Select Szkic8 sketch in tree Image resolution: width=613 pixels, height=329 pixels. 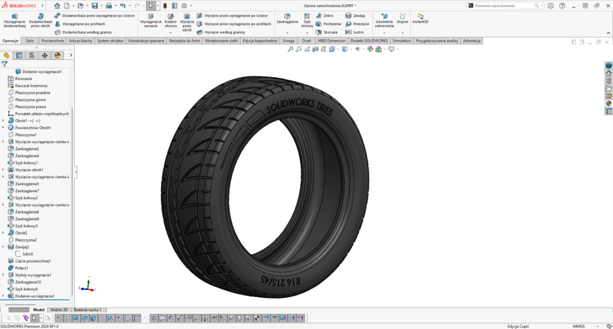[28, 254]
